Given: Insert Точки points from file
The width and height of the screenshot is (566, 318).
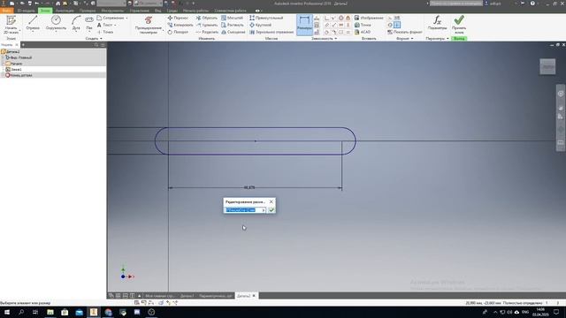Looking at the screenshot, I should click(x=363, y=25).
